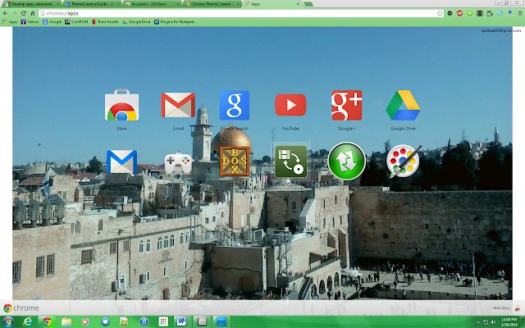Go back with the browser back arrow
This screenshot has width=525, height=328.
(6, 13)
